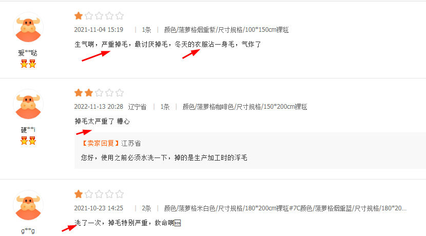Click the seller reply about 水洗一下
Screen dimensions: 426x236
[164, 158]
